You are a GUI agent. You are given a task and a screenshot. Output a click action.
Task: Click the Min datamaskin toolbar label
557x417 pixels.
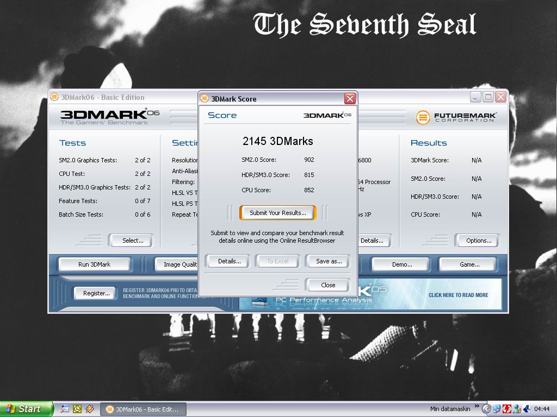[x=450, y=409]
